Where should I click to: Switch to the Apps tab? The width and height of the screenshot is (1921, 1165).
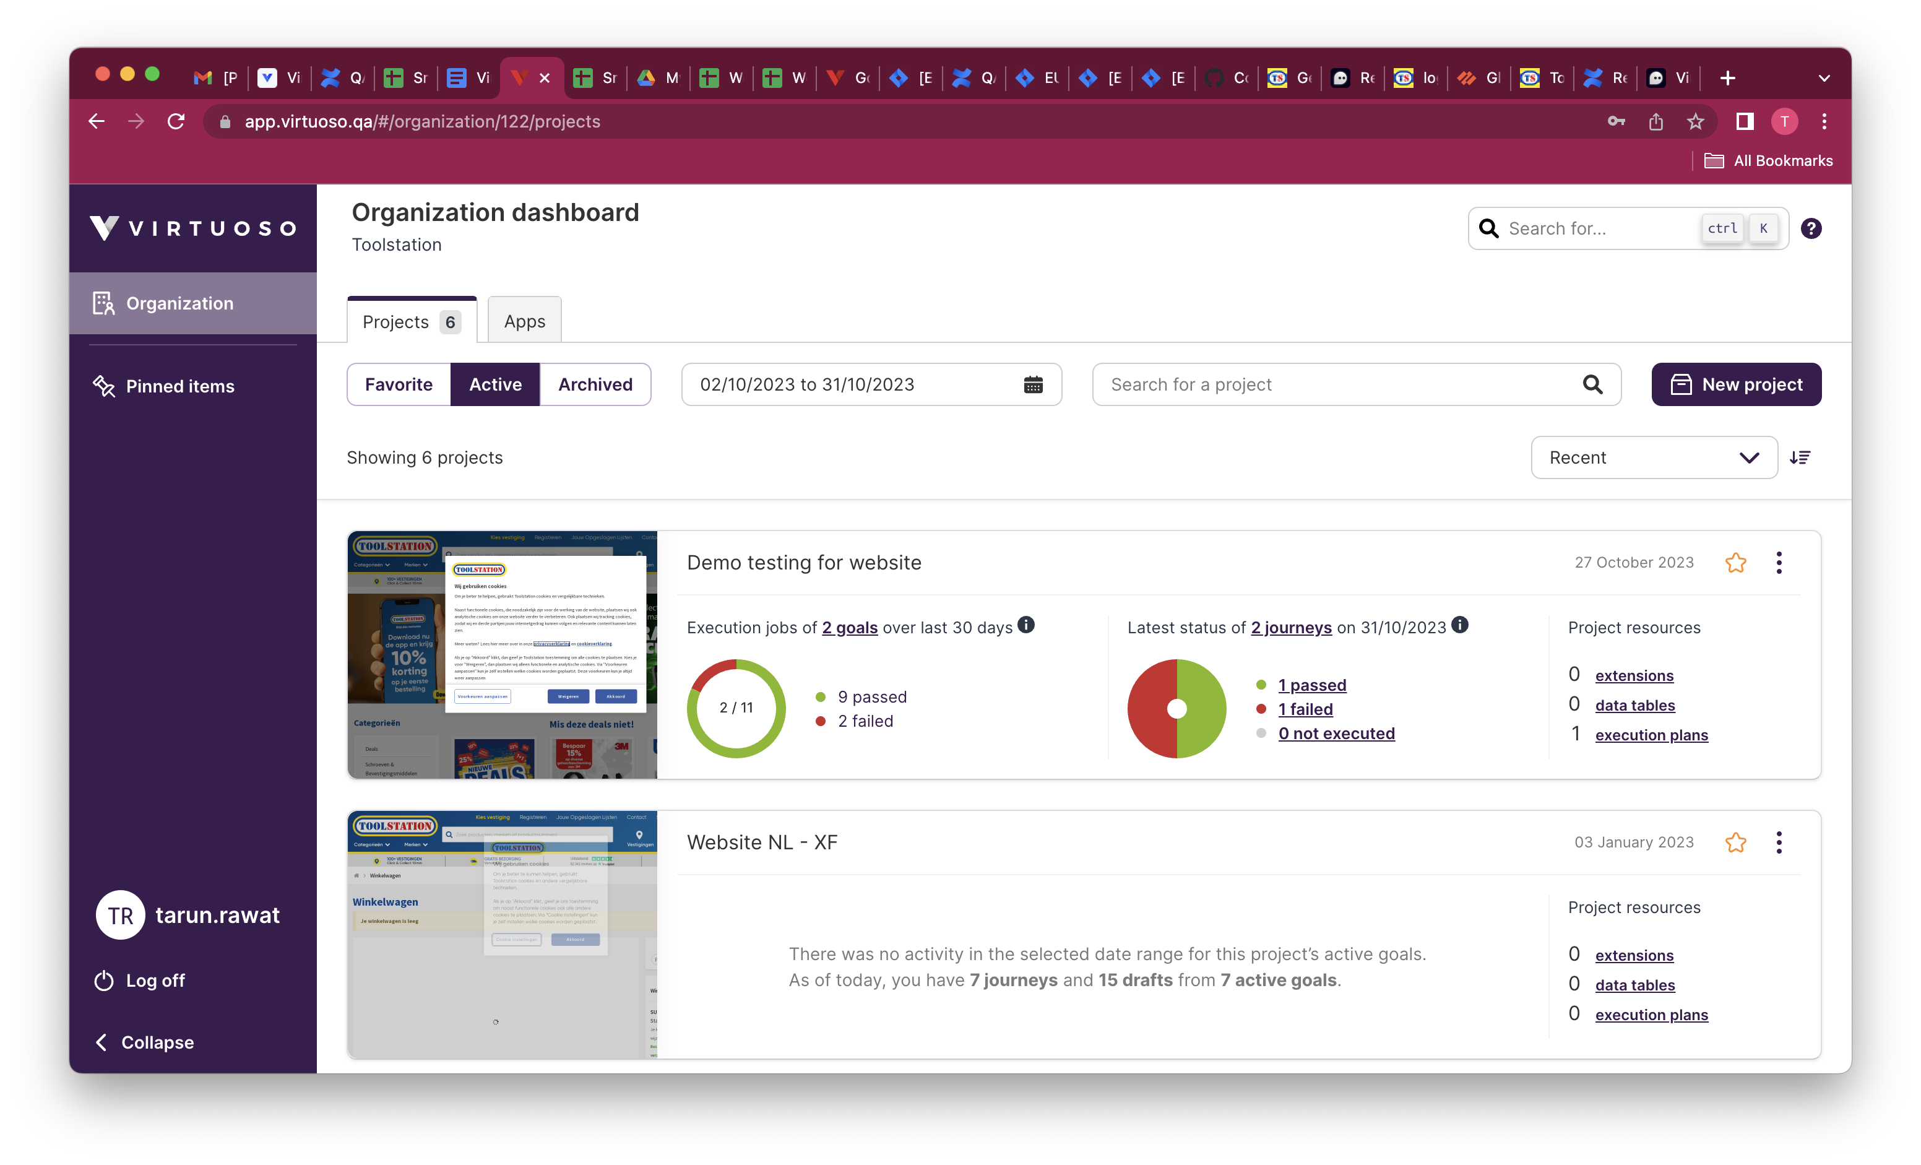(523, 321)
